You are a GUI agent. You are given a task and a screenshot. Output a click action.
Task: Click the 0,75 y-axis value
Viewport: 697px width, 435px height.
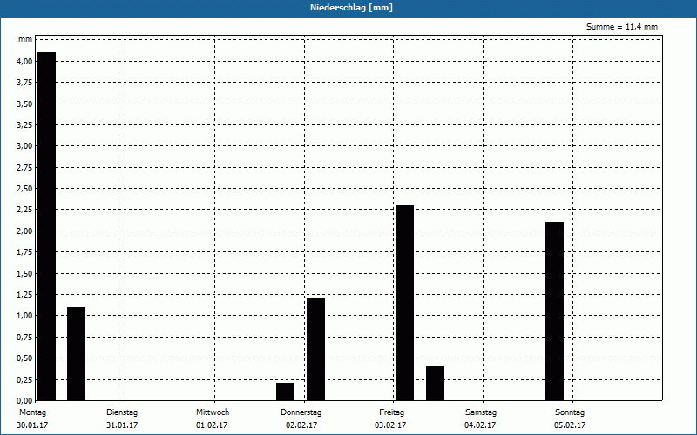[x=24, y=337]
